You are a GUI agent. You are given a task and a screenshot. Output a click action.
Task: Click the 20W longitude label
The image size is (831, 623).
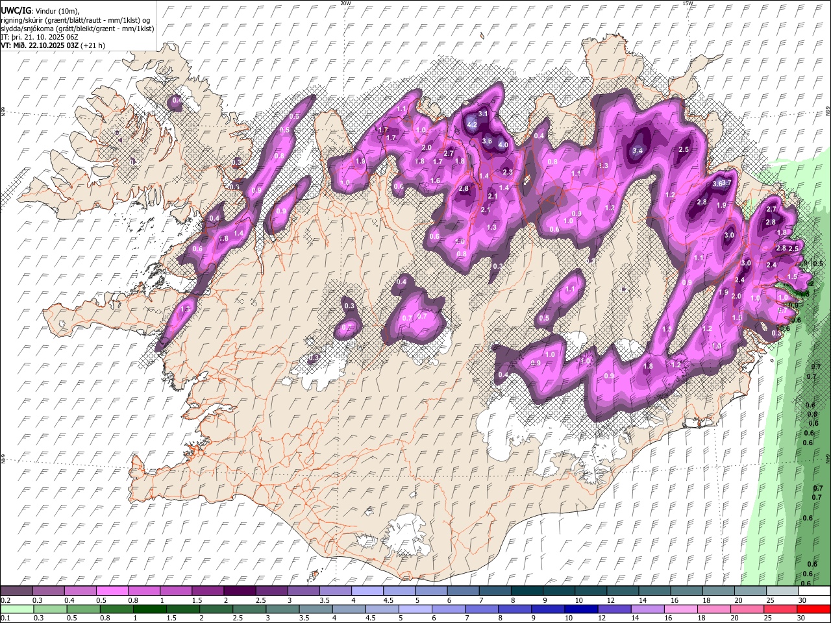pos(346,3)
